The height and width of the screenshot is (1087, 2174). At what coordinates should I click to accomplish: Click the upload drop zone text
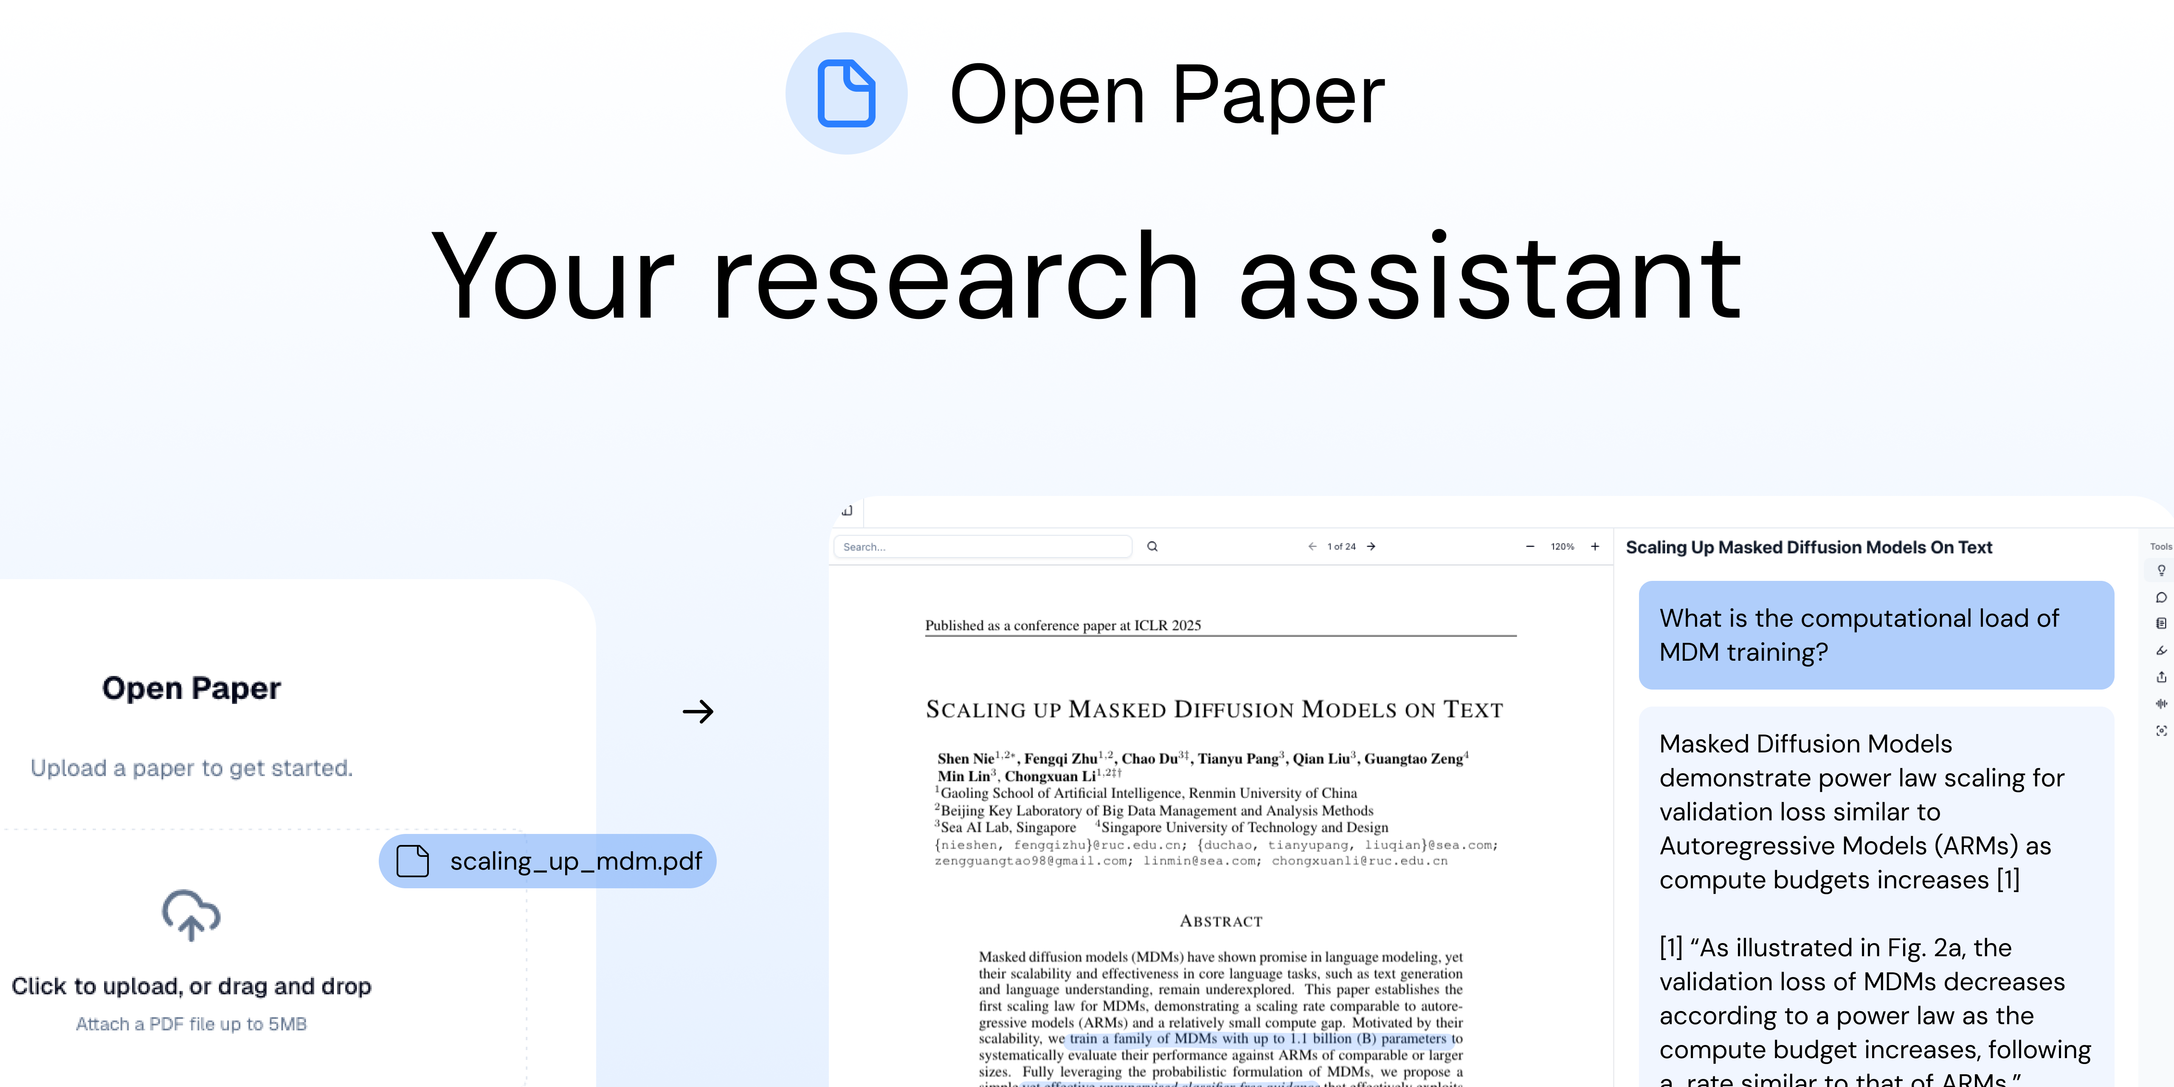[191, 986]
